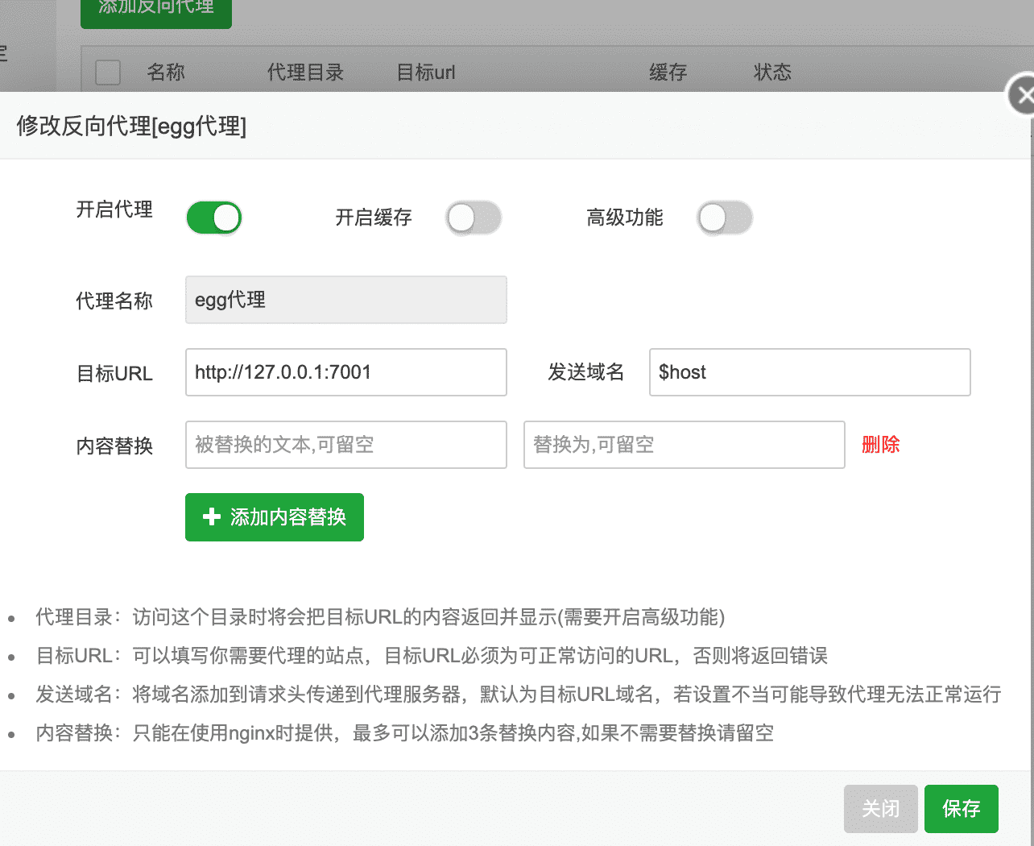Edit the 目标URL input field

click(x=346, y=372)
